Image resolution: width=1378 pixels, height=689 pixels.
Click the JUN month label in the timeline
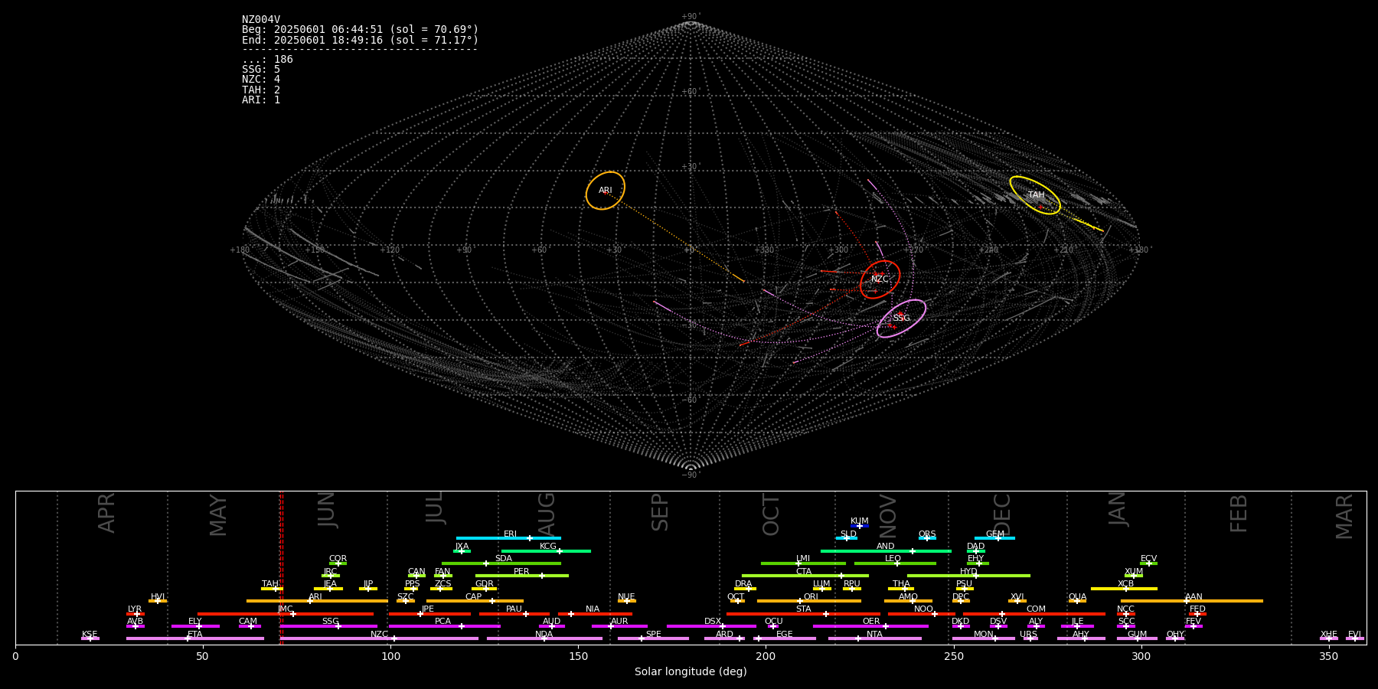pyautogui.click(x=326, y=511)
